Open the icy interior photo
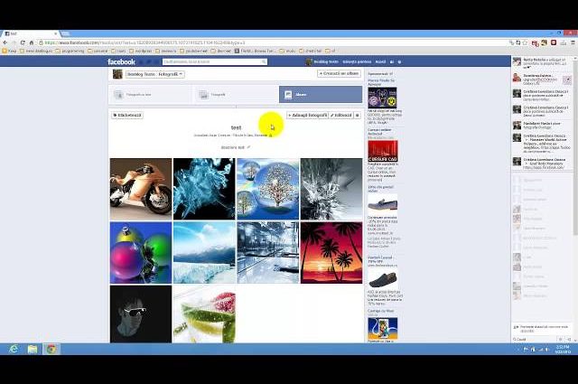Viewport: 578px width, 384px height. tap(268, 253)
